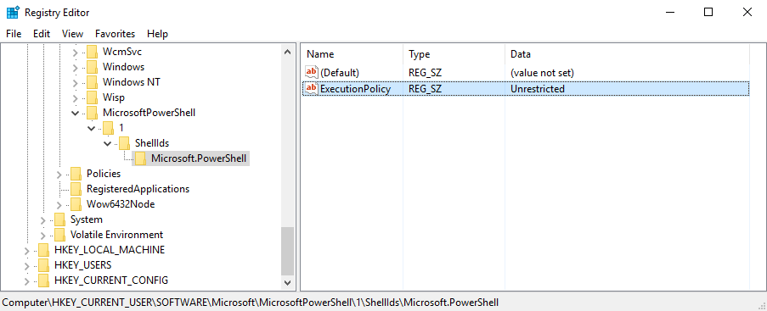767x311 pixels.
Task: Expand the HKEY_CURRENT_CONFIG hive
Action: tap(27, 280)
